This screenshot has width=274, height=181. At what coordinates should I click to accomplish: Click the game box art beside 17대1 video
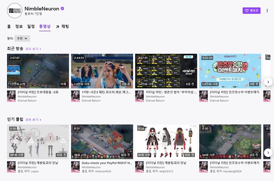[x=76, y=96]
